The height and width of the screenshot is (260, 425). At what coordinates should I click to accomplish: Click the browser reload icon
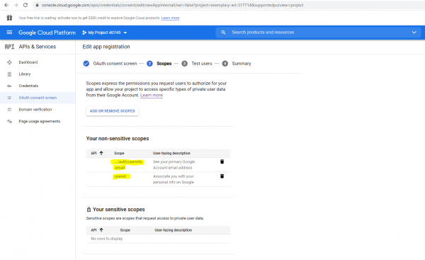25,5
